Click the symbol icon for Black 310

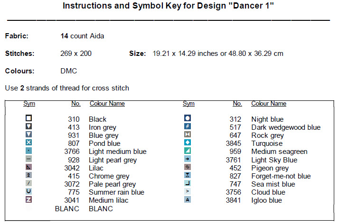coord(29,119)
